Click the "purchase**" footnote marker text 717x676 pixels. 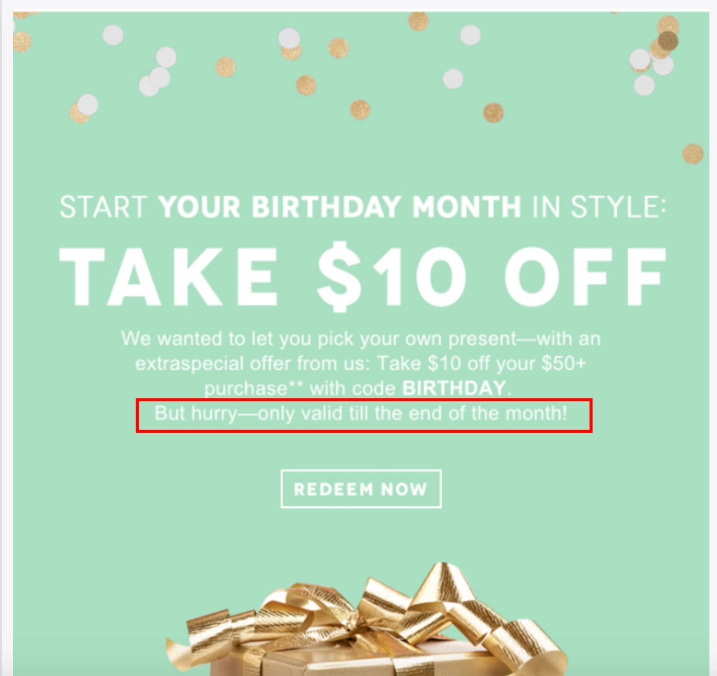(253, 389)
